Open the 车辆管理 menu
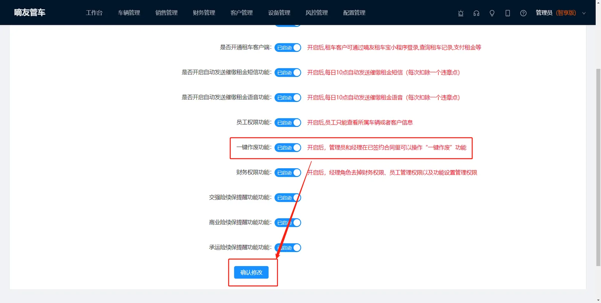The width and height of the screenshot is (601, 303). 129,13
